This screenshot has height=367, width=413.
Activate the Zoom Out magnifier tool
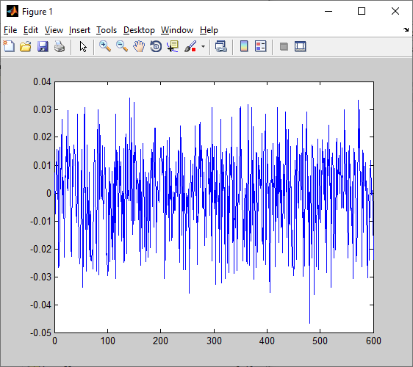click(x=122, y=46)
